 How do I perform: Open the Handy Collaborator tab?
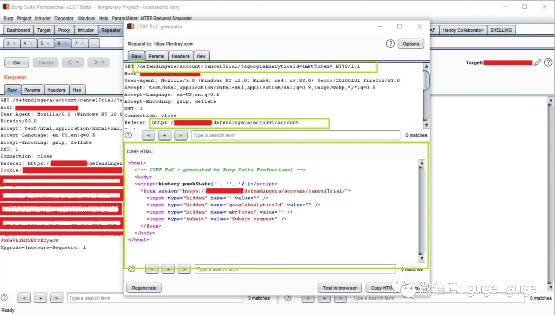tap(462, 30)
